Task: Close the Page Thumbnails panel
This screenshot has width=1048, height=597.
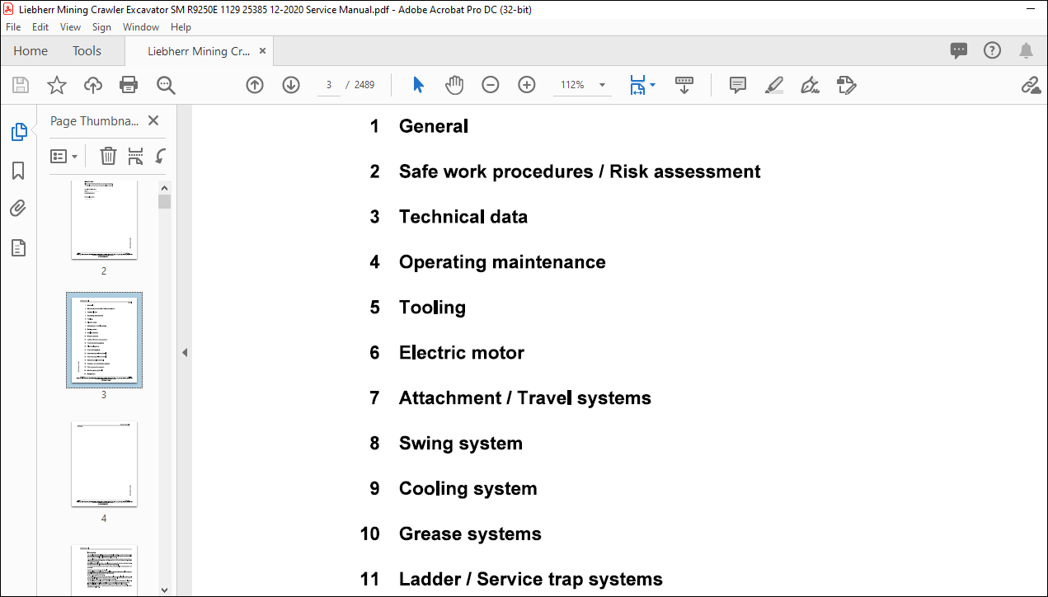Action: click(x=153, y=120)
